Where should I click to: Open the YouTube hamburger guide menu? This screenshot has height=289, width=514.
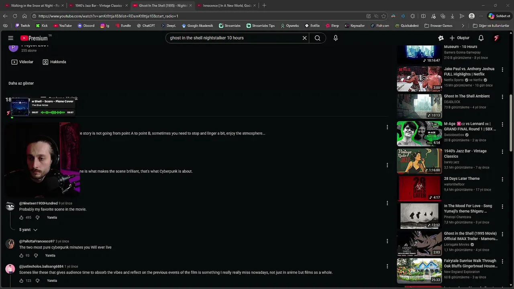coord(11,38)
